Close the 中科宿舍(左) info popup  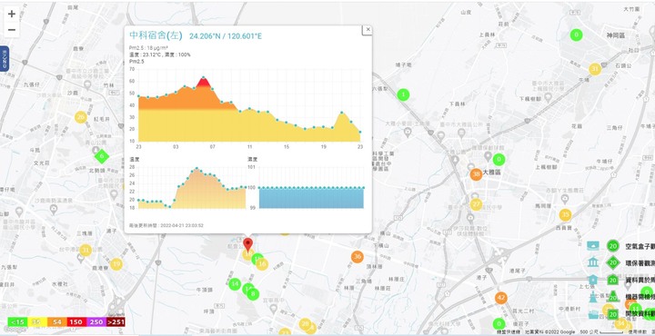click(x=368, y=30)
